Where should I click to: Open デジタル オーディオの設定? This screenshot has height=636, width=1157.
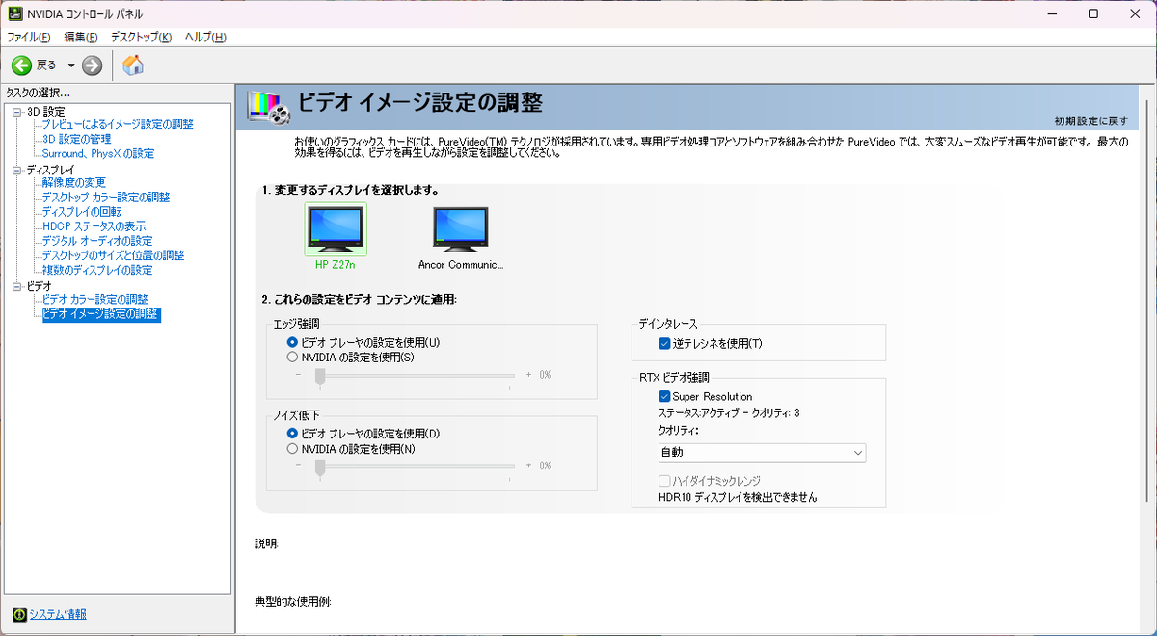point(97,241)
